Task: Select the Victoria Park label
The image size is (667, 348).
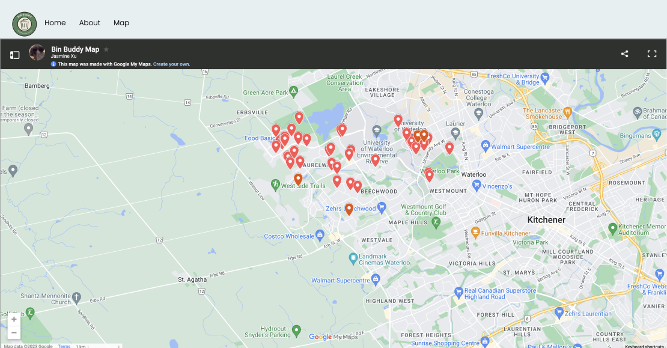Action: (x=530, y=242)
